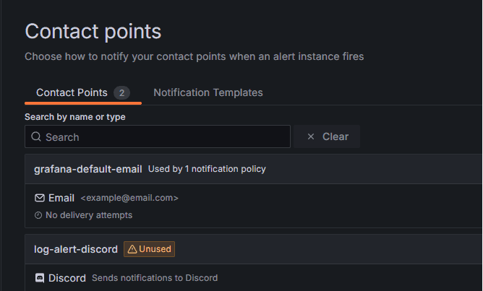This screenshot has width=483, height=291.
Task: Switch to Notification Templates tab
Action: (x=208, y=92)
